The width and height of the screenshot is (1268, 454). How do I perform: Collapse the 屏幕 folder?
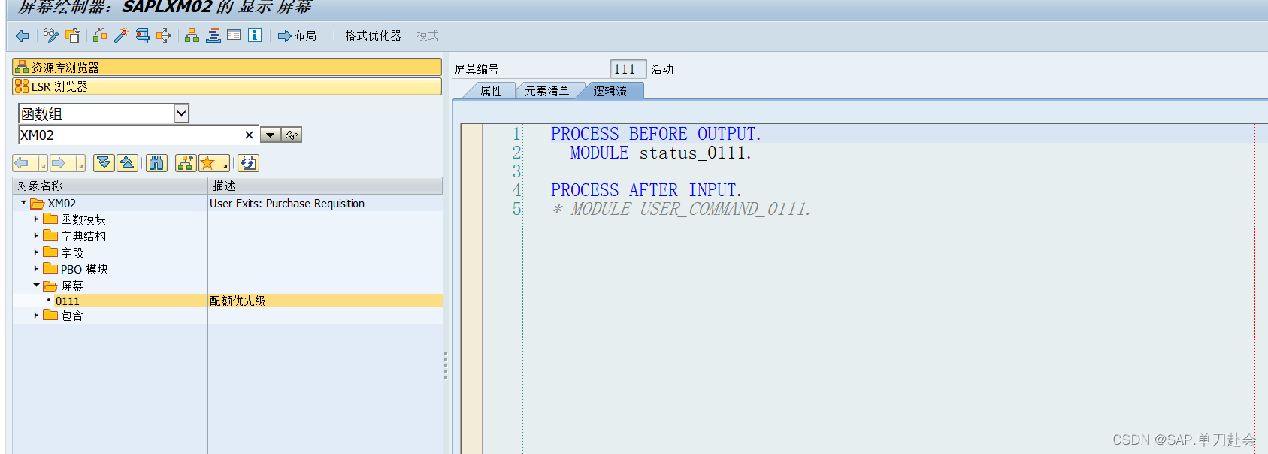click(36, 285)
